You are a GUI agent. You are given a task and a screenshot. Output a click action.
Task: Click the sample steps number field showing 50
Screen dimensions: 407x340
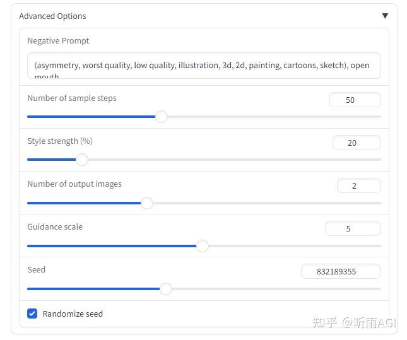355,100
